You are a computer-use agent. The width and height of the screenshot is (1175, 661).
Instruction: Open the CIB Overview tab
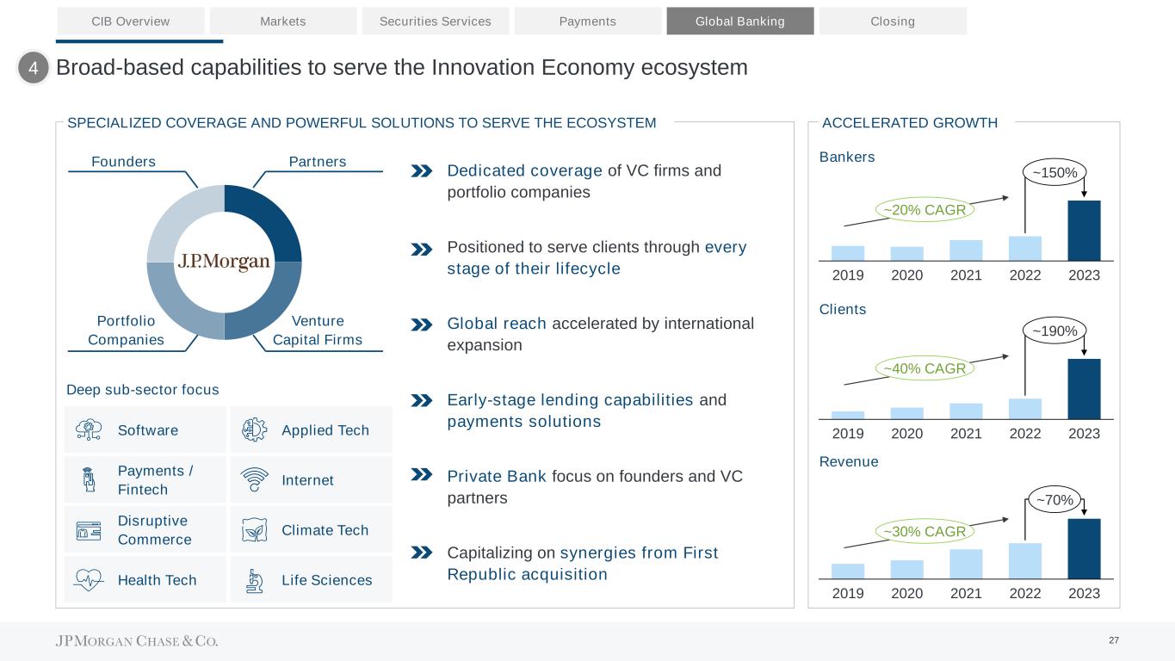[x=131, y=21]
